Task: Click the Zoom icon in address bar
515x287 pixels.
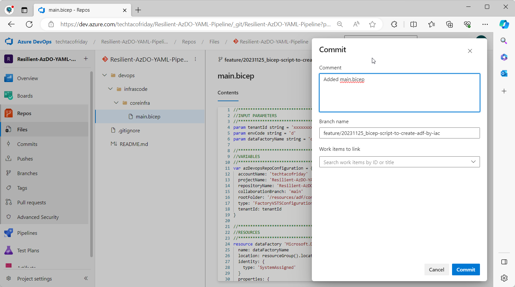Action: [340, 24]
